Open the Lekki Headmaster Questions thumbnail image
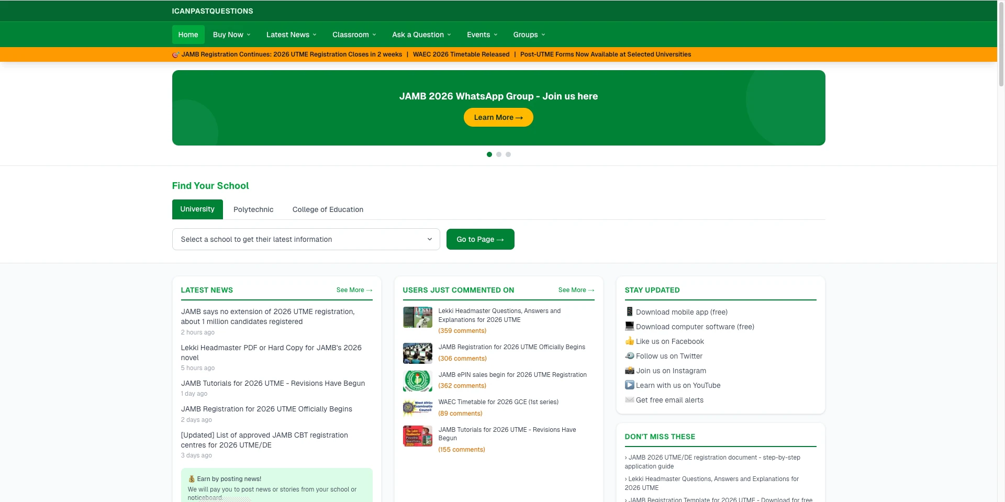 417,317
